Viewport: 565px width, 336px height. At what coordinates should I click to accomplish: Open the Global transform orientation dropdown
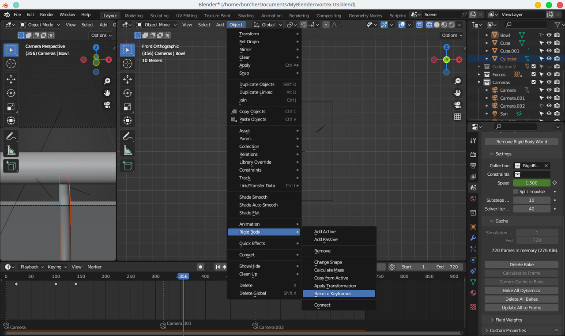tap(268, 25)
